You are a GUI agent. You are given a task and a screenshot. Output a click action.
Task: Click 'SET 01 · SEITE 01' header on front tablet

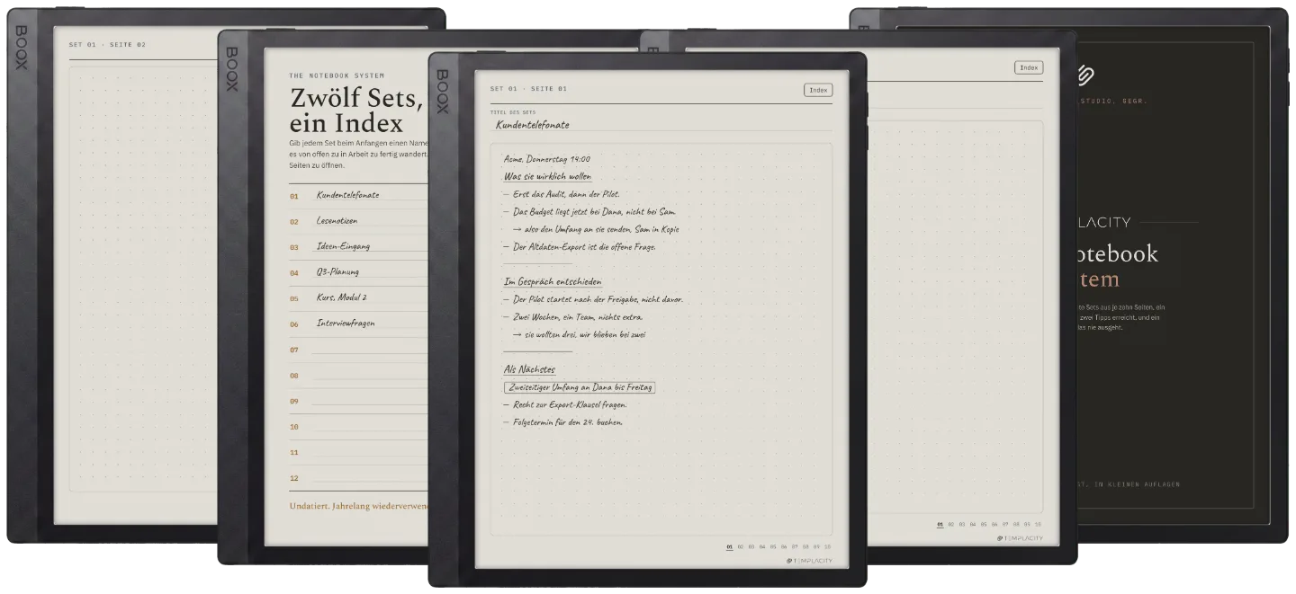(x=528, y=89)
